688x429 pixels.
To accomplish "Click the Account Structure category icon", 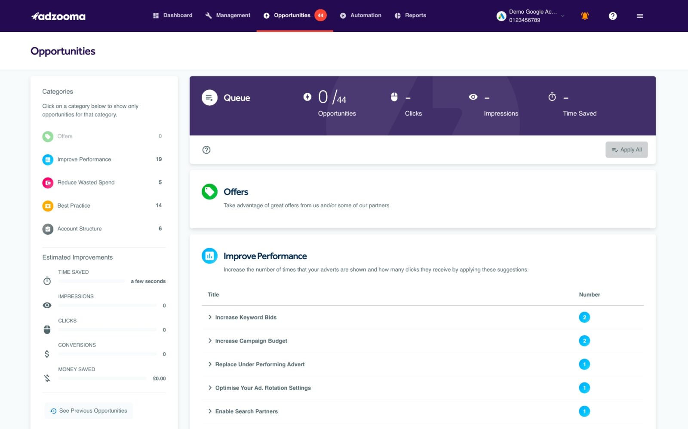I will (x=48, y=229).
